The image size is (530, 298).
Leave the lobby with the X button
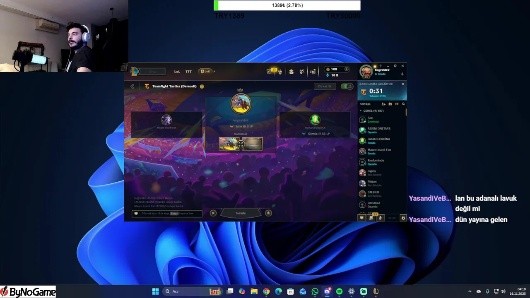(213, 213)
